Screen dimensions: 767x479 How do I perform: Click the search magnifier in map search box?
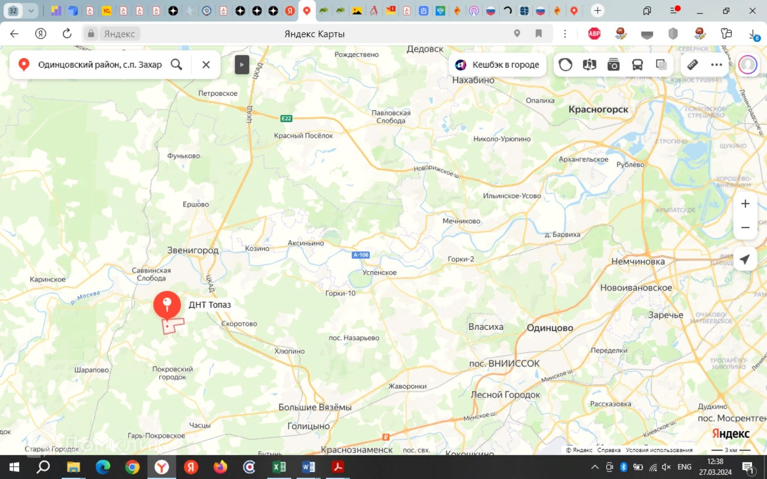176,65
